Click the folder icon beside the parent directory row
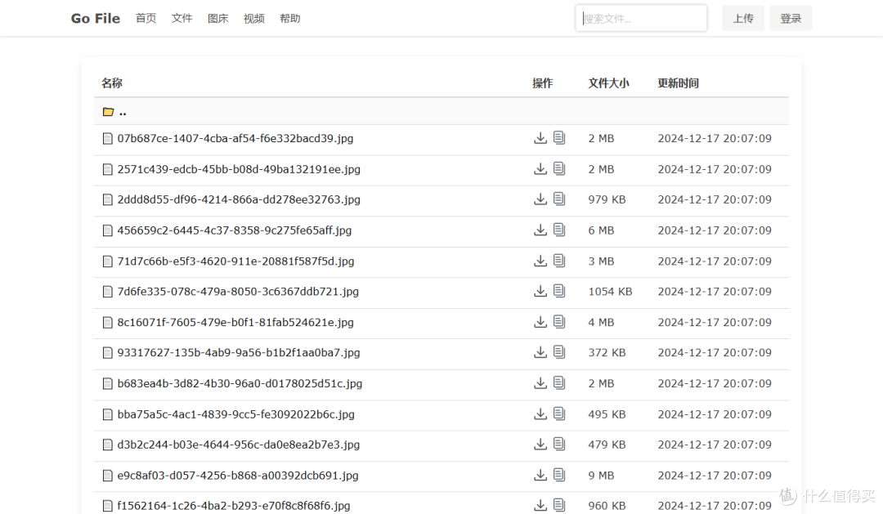883x514 pixels. (108, 111)
